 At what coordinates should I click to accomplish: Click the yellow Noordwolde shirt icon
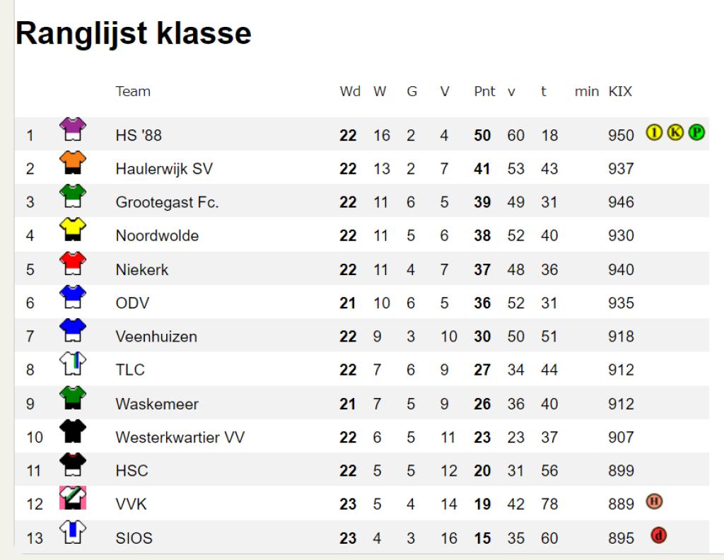(x=73, y=230)
